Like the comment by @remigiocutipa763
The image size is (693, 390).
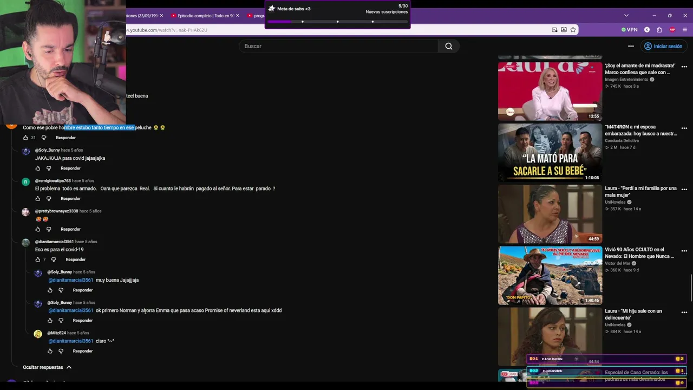pyautogui.click(x=38, y=199)
